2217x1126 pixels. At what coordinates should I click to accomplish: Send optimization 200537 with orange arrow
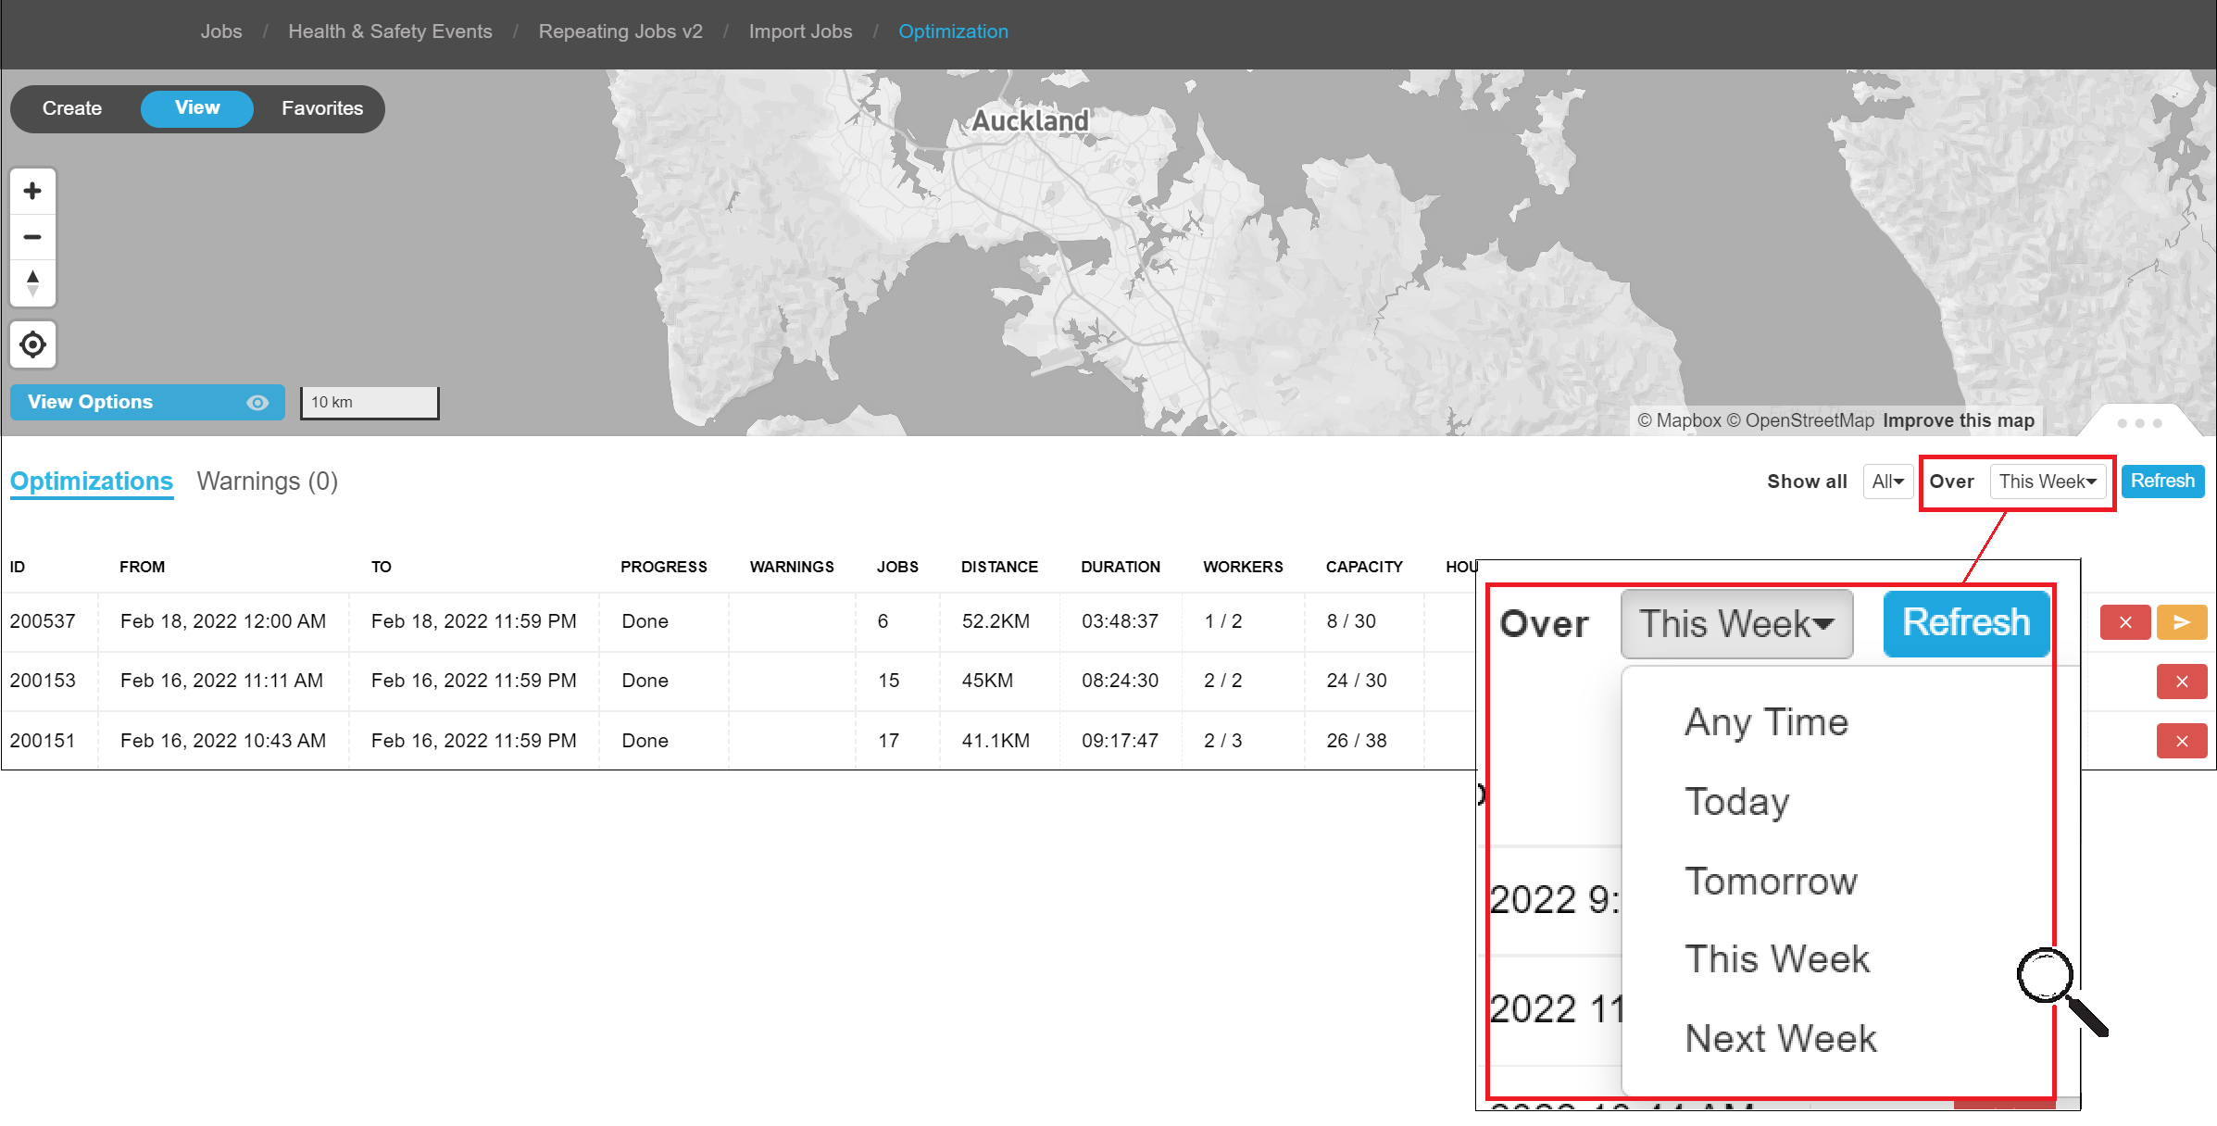[x=2182, y=622]
